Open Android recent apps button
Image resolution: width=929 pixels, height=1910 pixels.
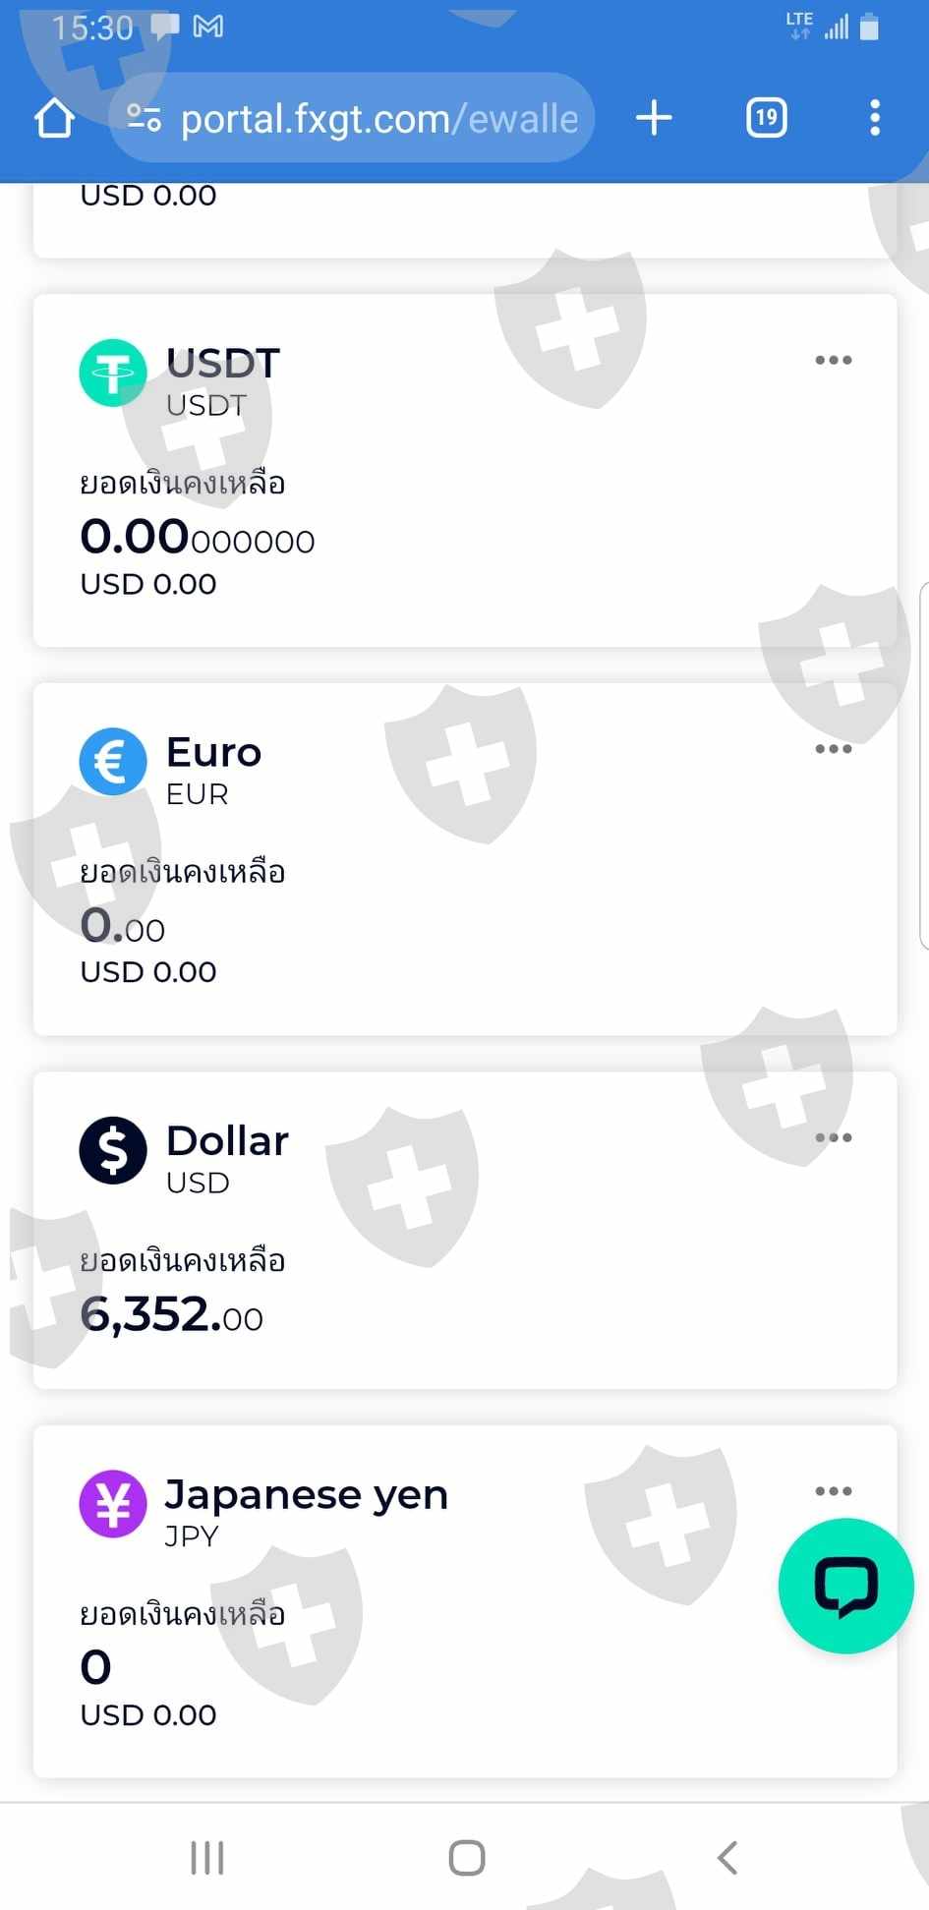(207, 1858)
